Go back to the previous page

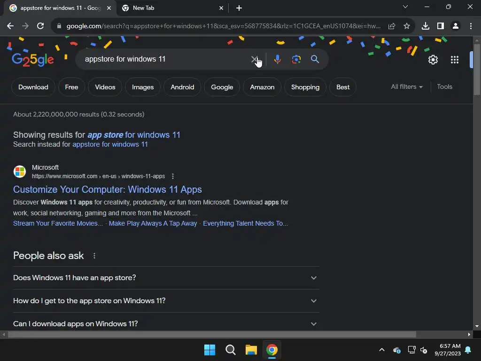pyautogui.click(x=10, y=26)
